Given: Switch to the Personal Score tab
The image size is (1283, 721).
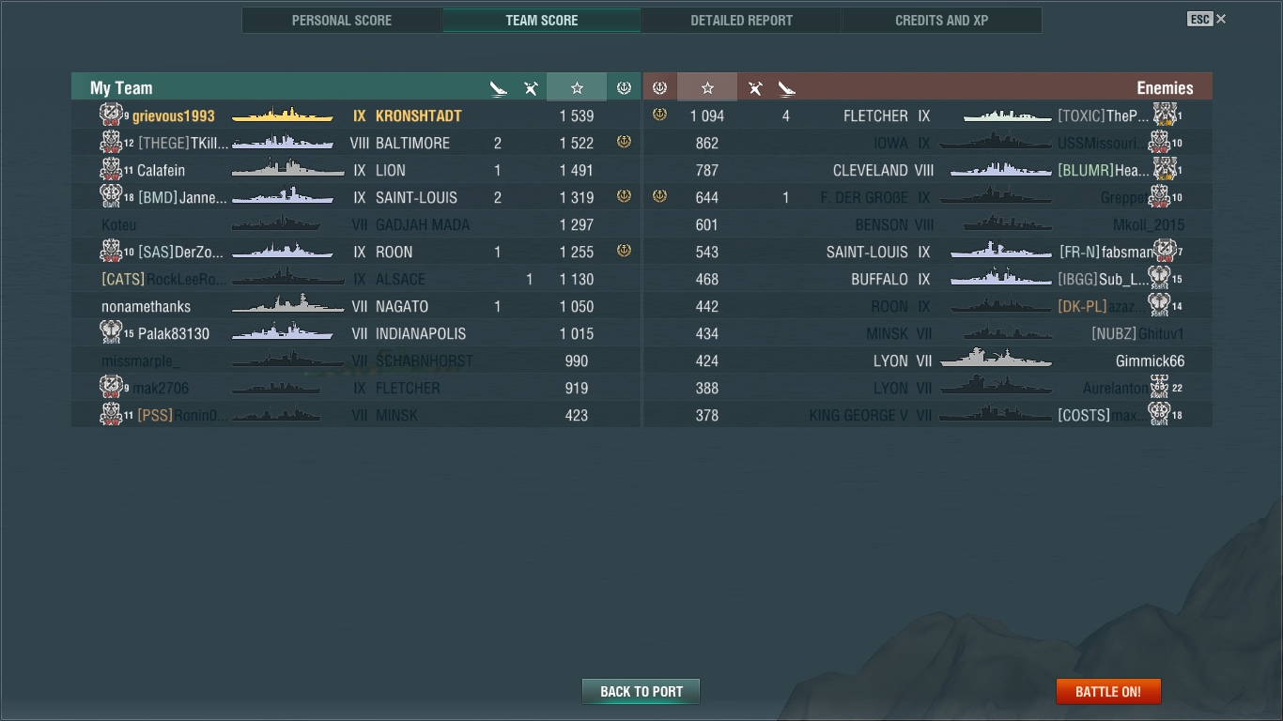Looking at the screenshot, I should (x=342, y=20).
